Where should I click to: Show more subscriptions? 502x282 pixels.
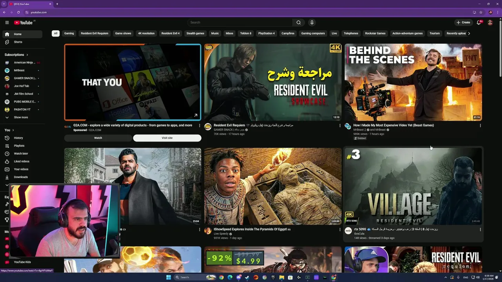point(23,117)
